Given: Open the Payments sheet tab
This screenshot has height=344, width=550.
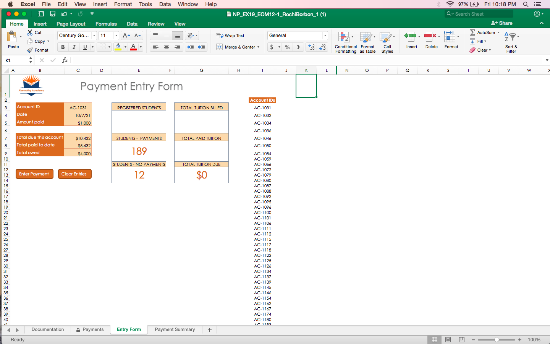Looking at the screenshot, I should tap(93, 329).
